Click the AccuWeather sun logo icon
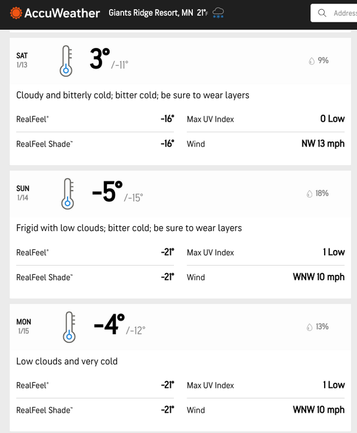Viewport: 357px width, 433px height. pos(16,13)
